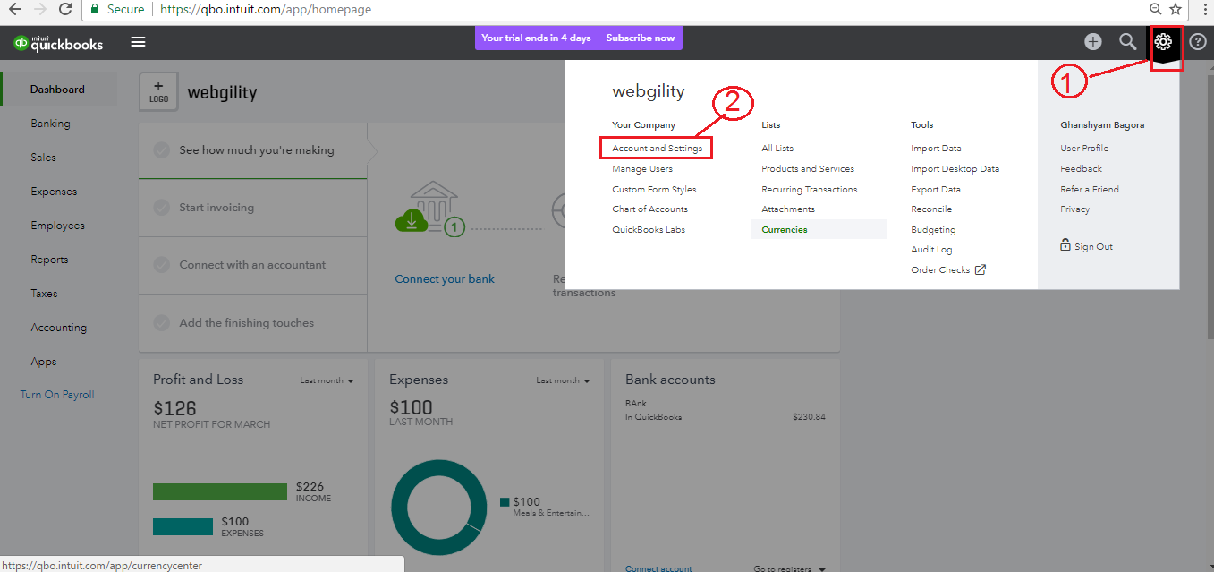1214x572 pixels.
Task: Go to Accounting in sidebar
Action: pyautogui.click(x=59, y=328)
